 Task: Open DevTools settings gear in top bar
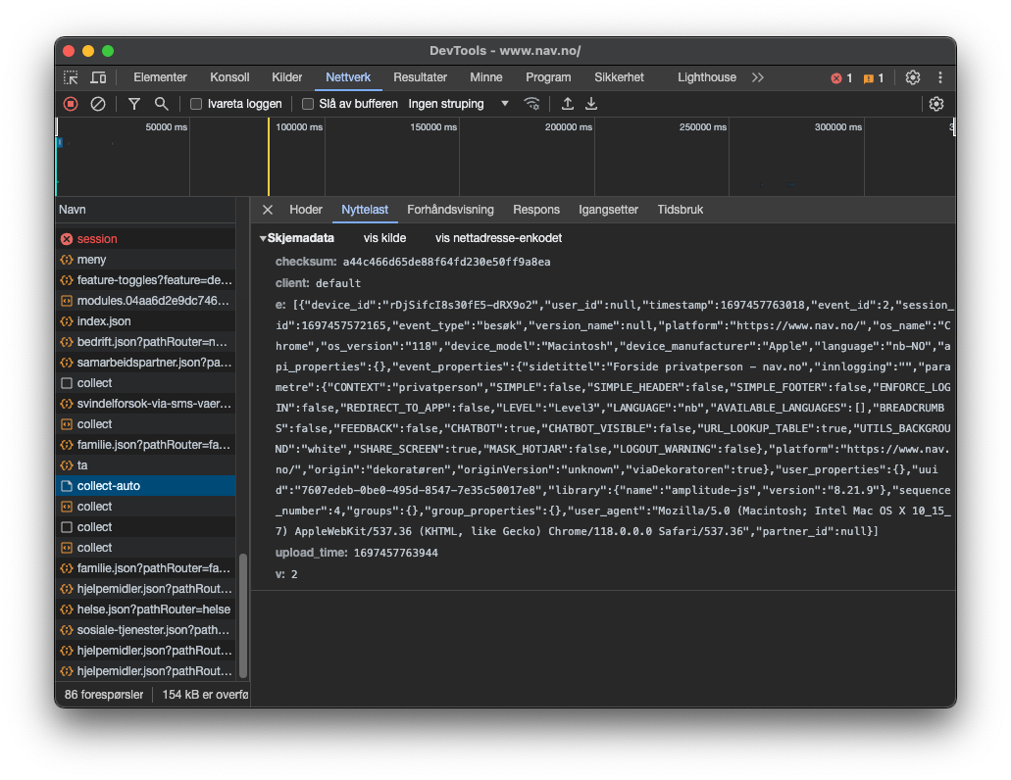click(912, 77)
